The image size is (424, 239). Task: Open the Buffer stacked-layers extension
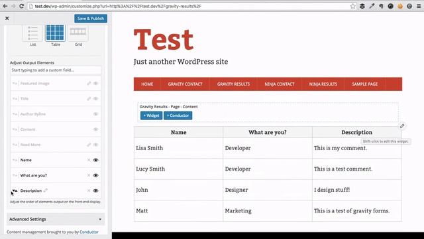tap(362, 6)
